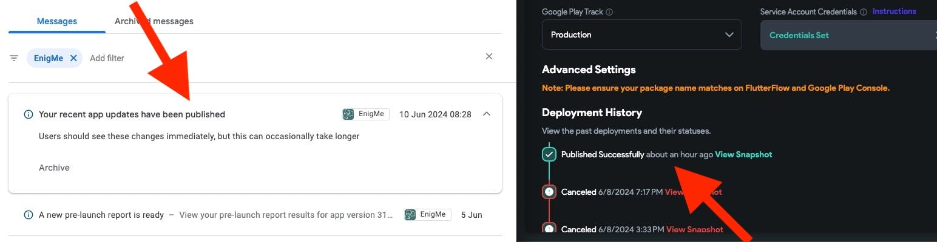
Task: Click the Published Successfully checkmark icon
Action: (x=549, y=155)
